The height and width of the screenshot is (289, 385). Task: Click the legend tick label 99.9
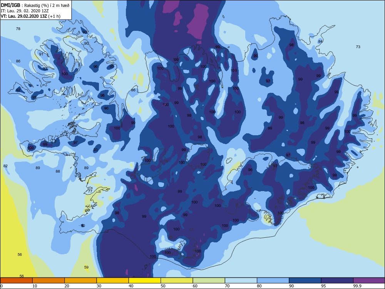[x=357, y=286]
